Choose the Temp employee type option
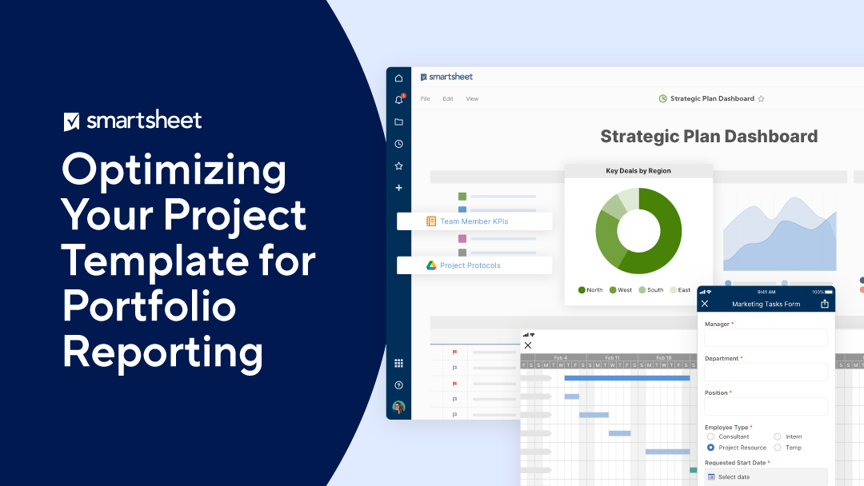 [778, 448]
